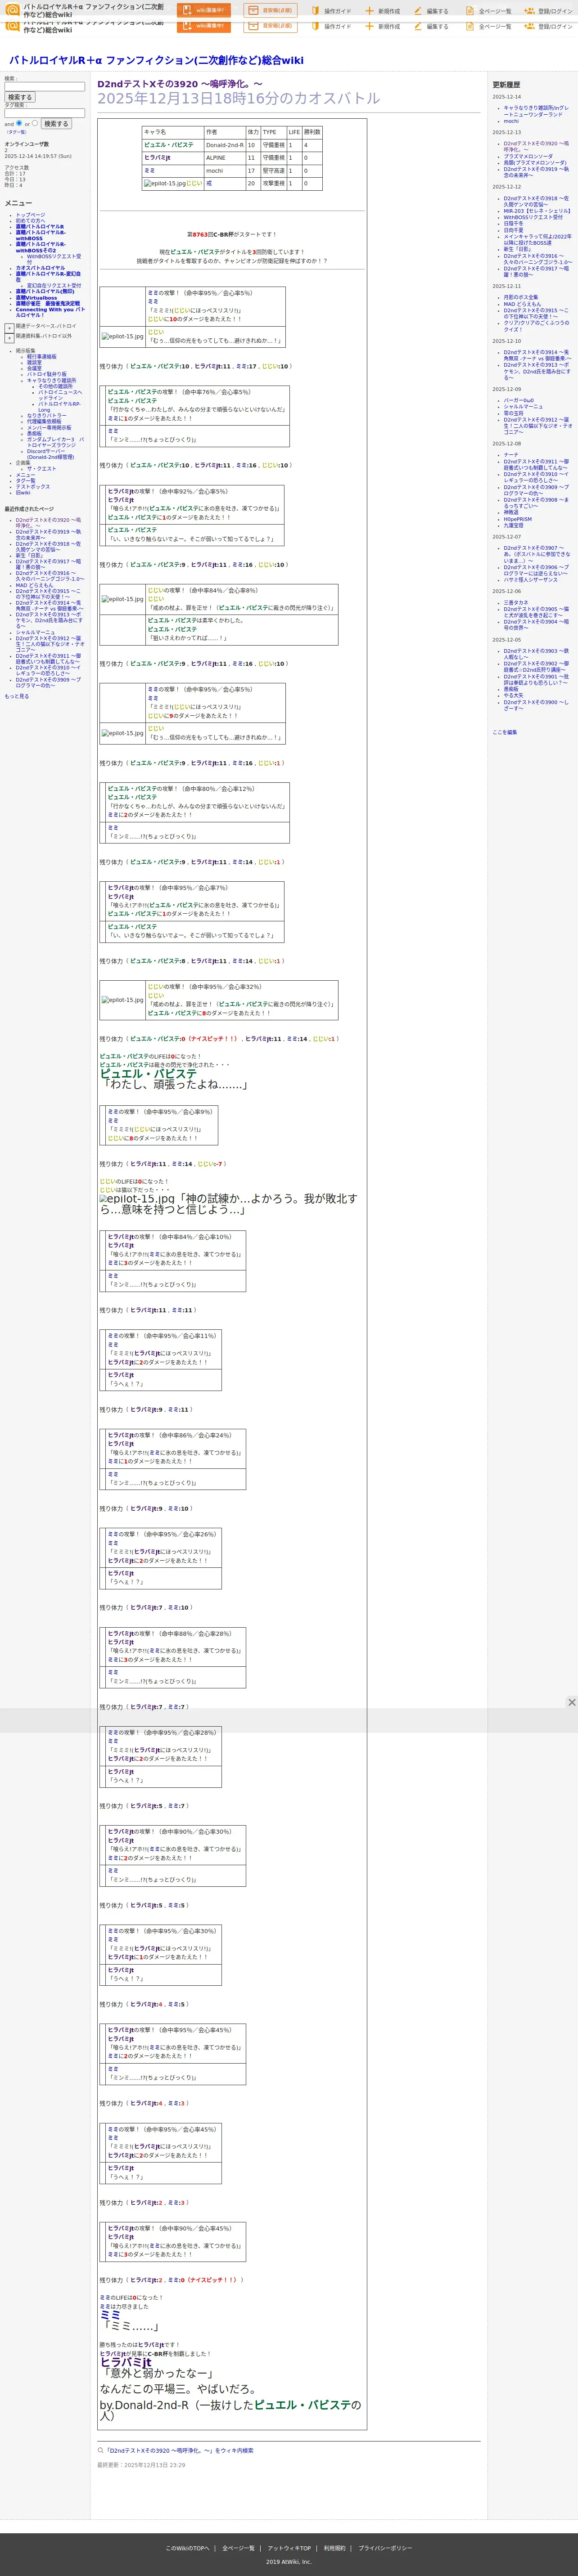Viewport: 578px width, 2576px height.
Task: Click 検索する under the keyword search field
Action: pyautogui.click(x=19, y=97)
